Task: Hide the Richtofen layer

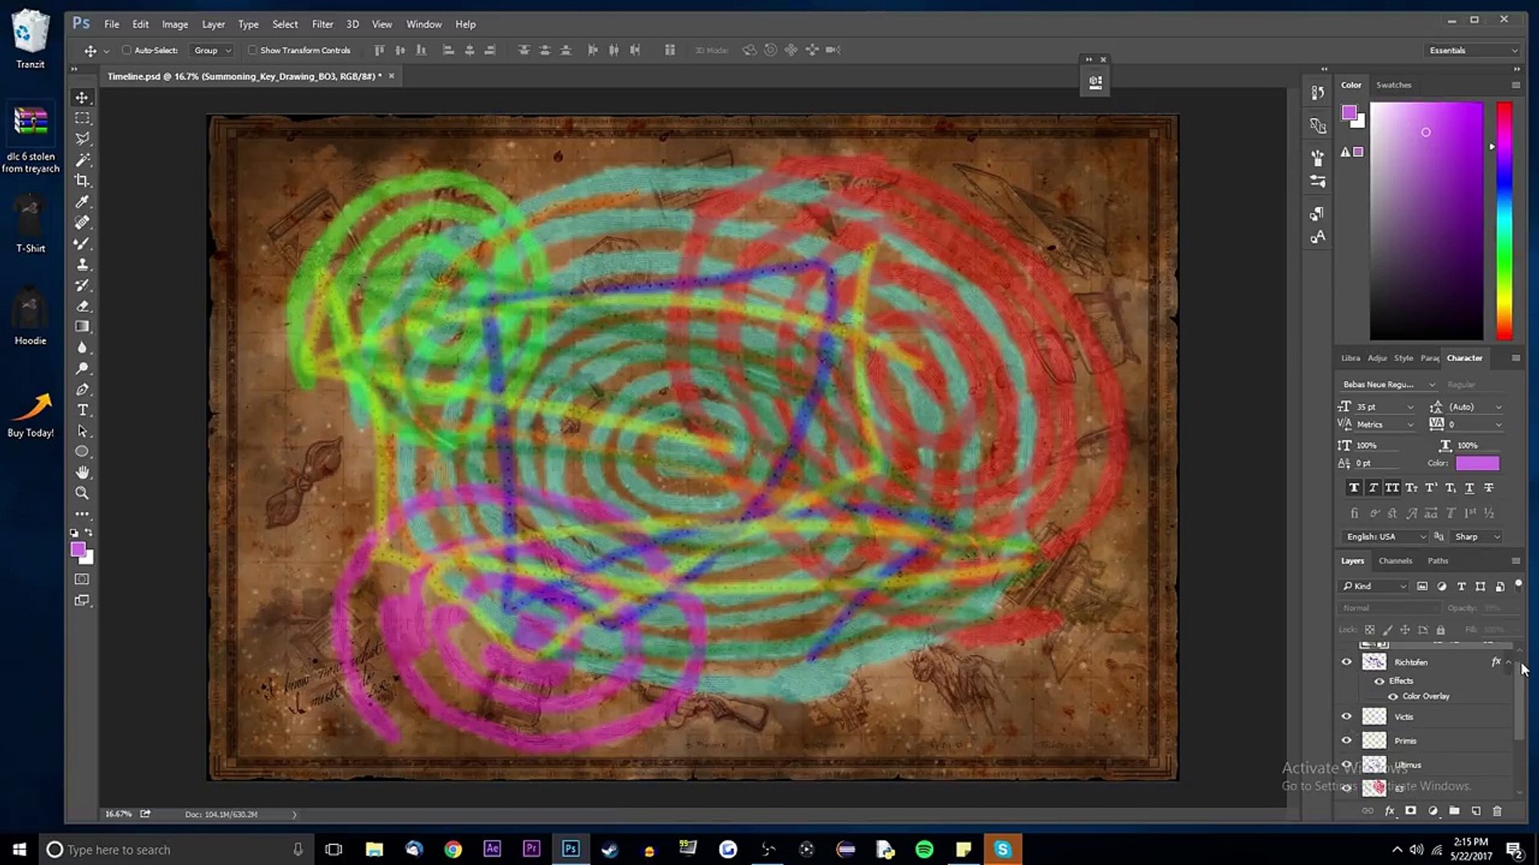Action: click(1347, 662)
